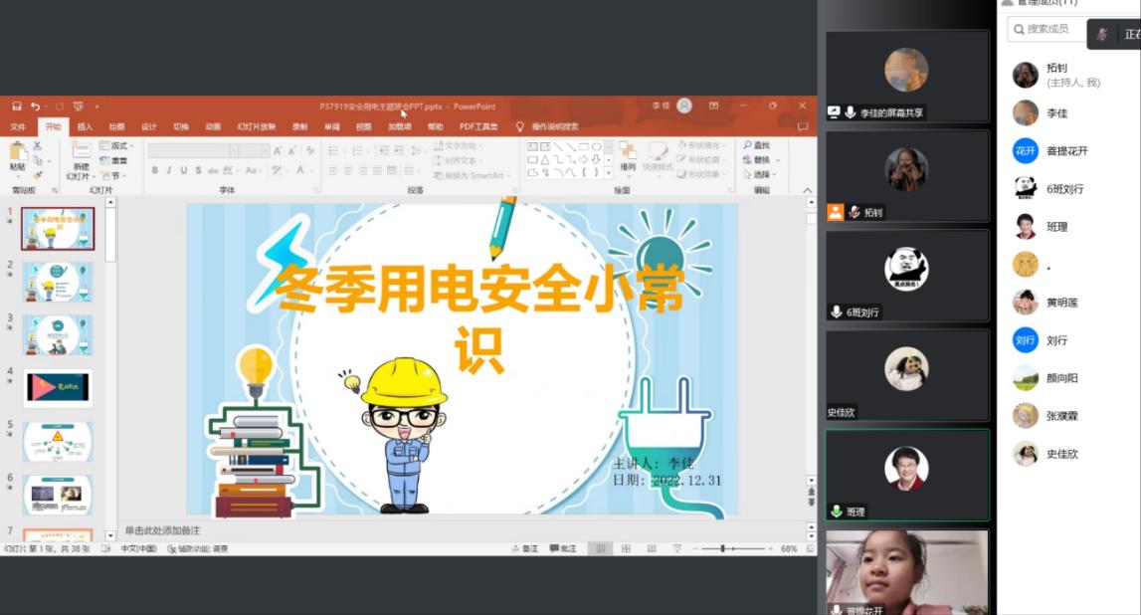
Task: Open the Arrange (排列) dropdown
Action: 628,156
